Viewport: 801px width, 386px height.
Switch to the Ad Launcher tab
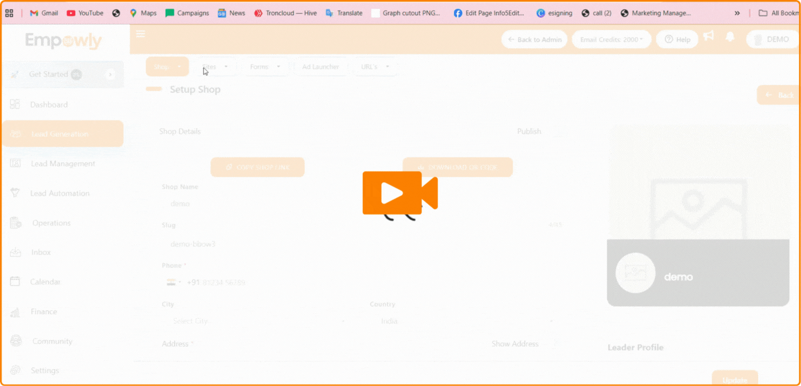click(321, 67)
